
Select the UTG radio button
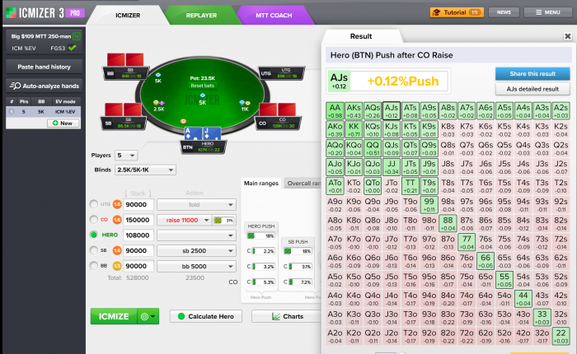point(94,204)
